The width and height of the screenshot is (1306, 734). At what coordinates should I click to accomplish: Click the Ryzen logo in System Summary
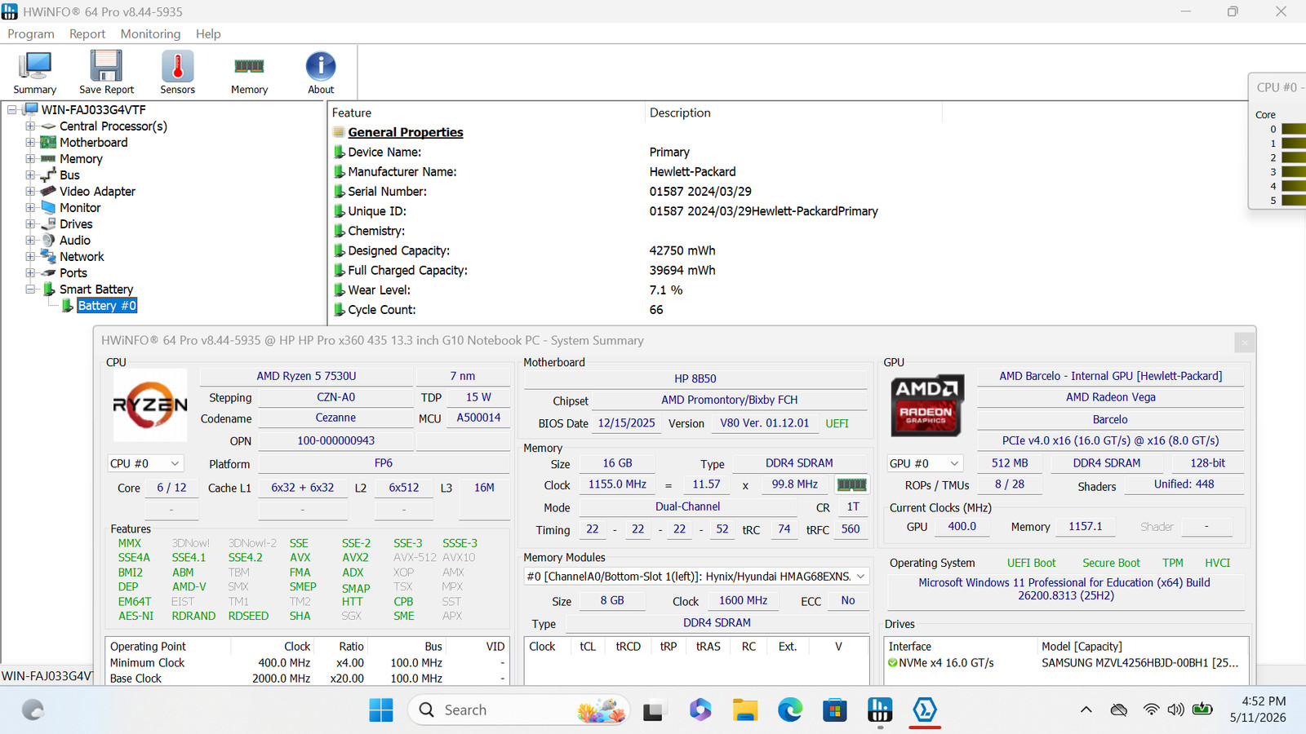(x=150, y=405)
